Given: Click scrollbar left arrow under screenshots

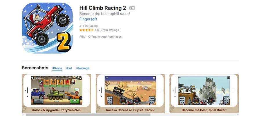Looking at the screenshot, I should pyautogui.click(x=23, y=115).
